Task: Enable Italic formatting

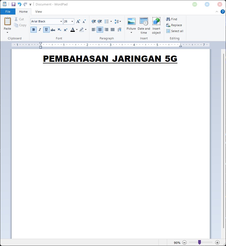Action: (x=40, y=30)
